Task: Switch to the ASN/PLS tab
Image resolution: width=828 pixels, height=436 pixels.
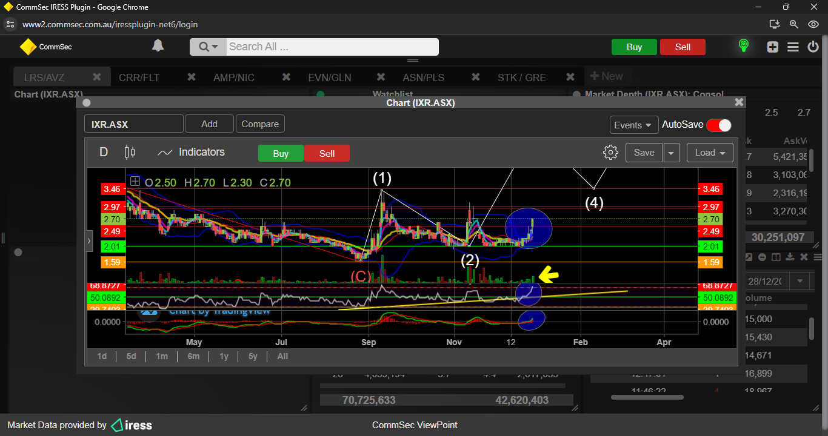Action: click(x=424, y=78)
